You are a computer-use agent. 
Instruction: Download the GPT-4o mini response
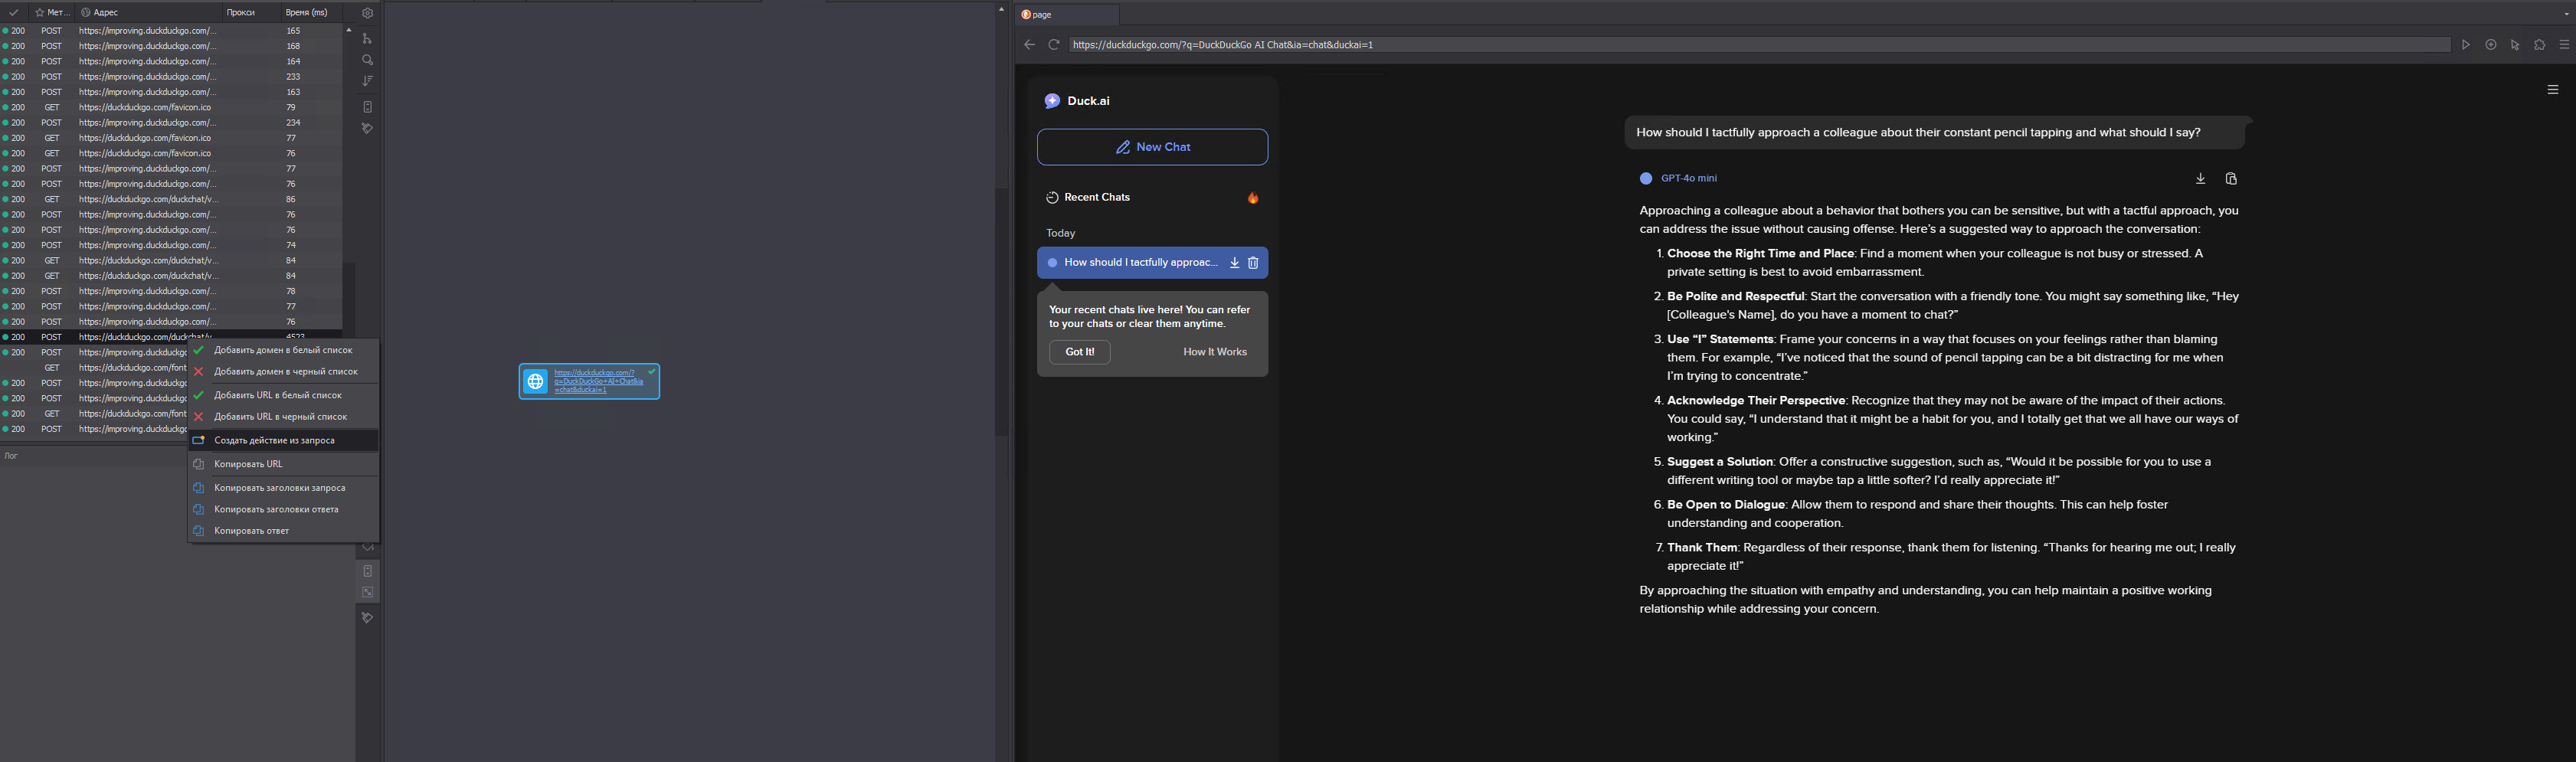tap(2200, 179)
